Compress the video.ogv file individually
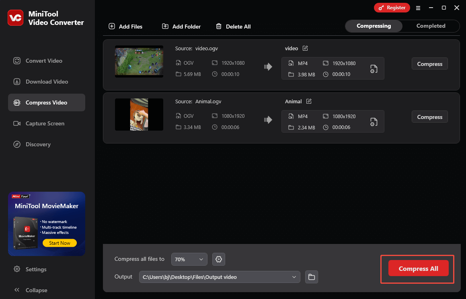466x299 pixels. (429, 63)
